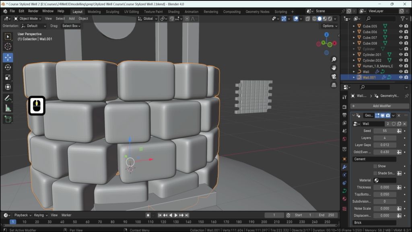Screen dimensions: 412x232
Task: Toggle visibility of Wall.001
Action: pos(401,78)
